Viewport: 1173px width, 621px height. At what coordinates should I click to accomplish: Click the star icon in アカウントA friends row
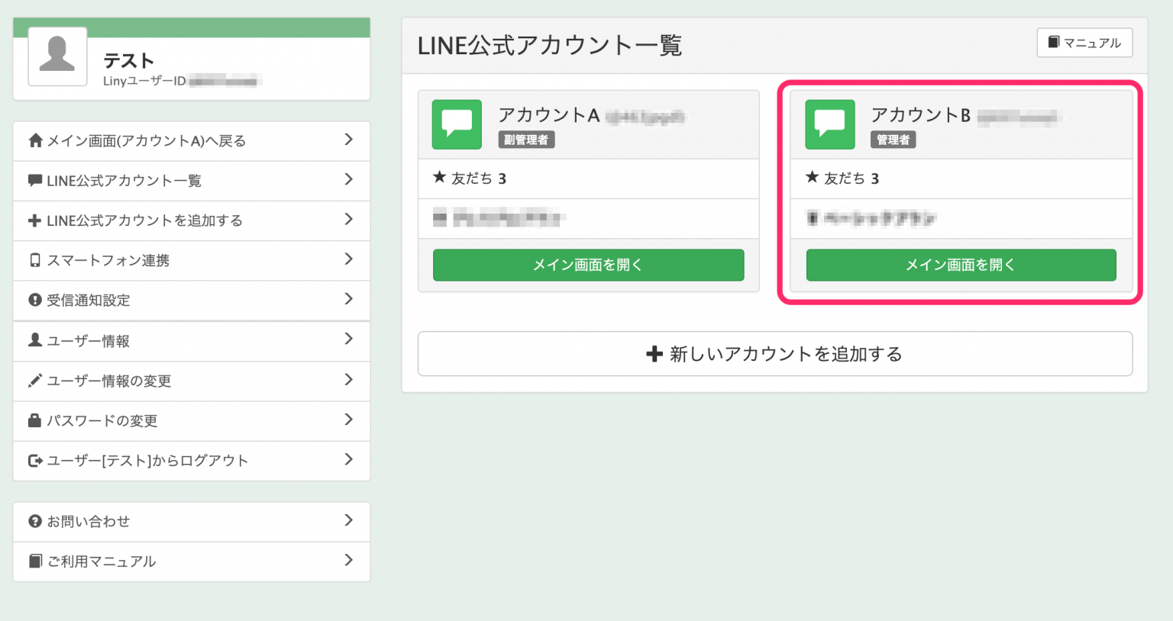click(439, 177)
